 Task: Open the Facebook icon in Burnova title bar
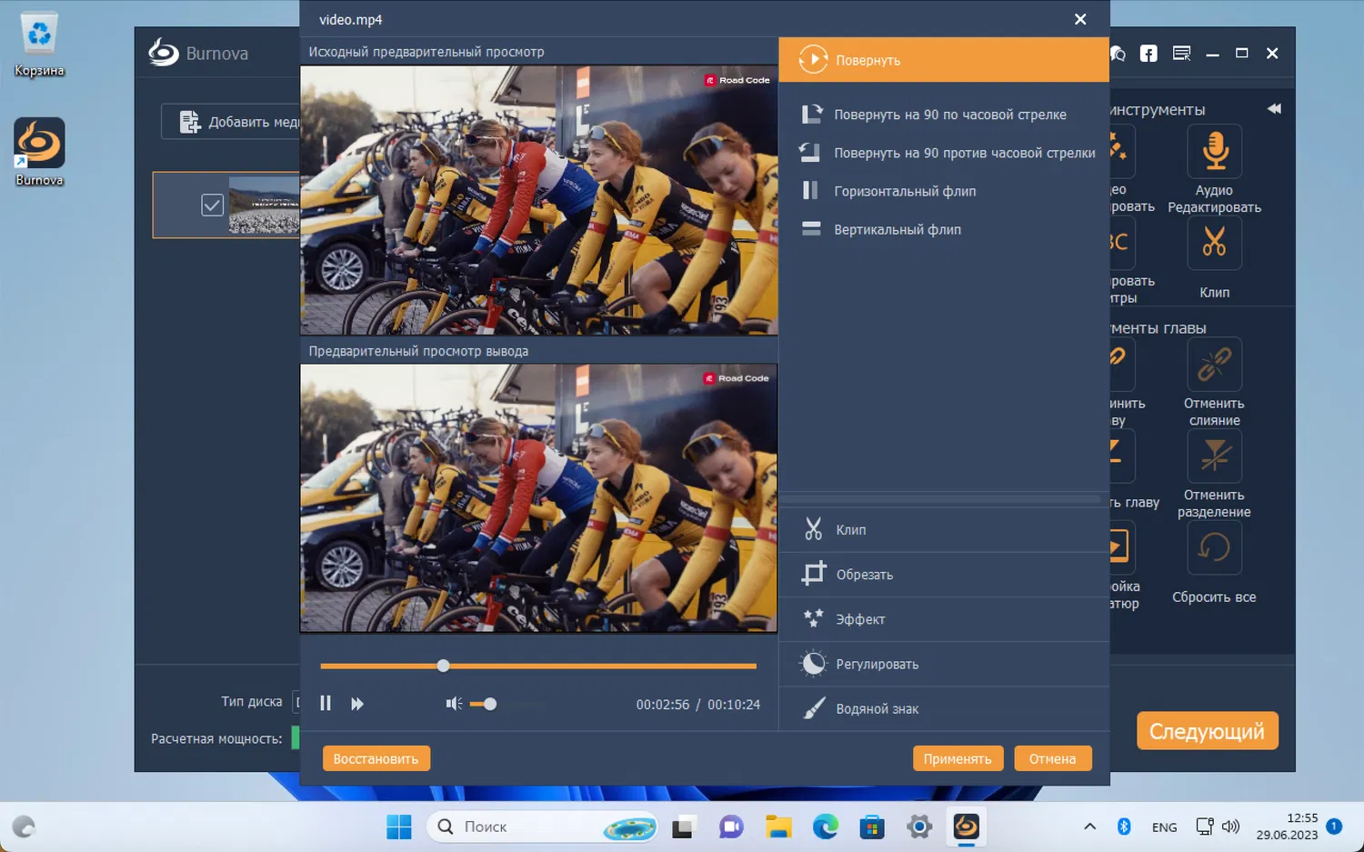click(1149, 54)
